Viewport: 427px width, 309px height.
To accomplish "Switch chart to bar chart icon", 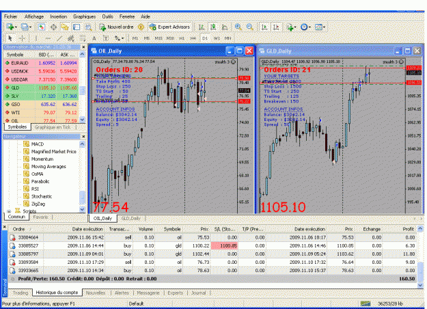I will coord(202,27).
